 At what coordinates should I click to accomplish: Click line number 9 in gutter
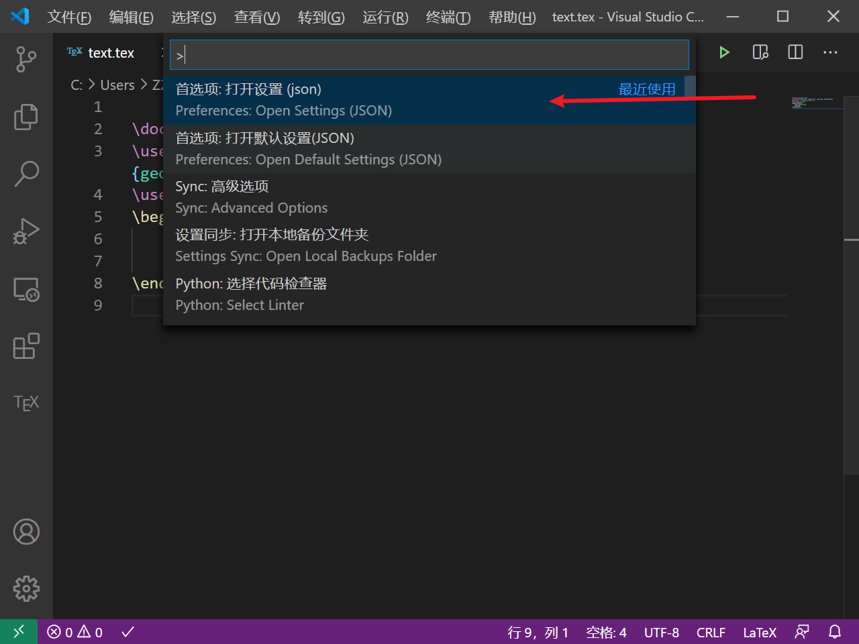click(x=98, y=305)
